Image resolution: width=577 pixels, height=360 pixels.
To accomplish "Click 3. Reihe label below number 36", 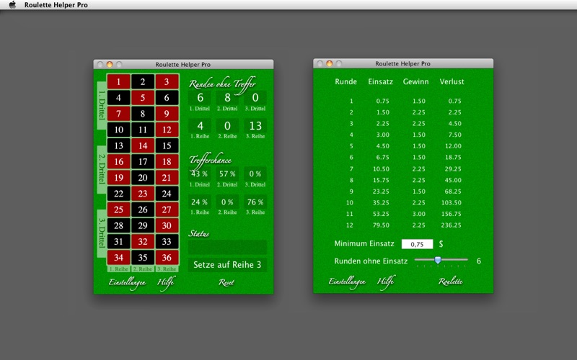I will point(167,269).
